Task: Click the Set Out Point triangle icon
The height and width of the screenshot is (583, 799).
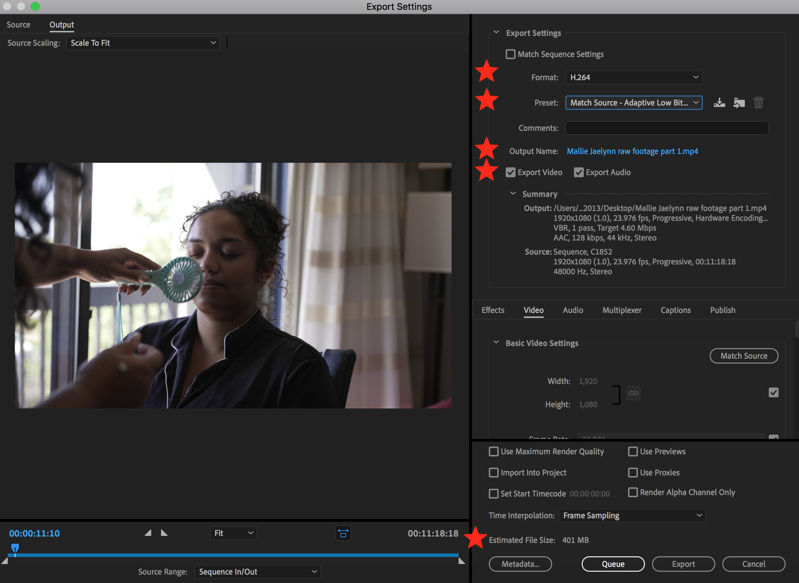Action: (x=164, y=532)
